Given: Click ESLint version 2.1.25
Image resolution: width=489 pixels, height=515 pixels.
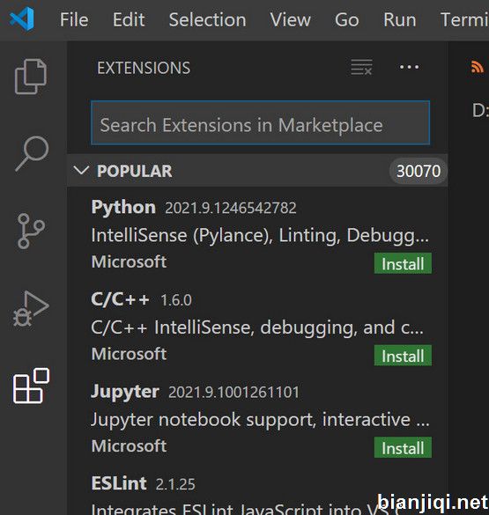Looking at the screenshot, I should point(175,484).
